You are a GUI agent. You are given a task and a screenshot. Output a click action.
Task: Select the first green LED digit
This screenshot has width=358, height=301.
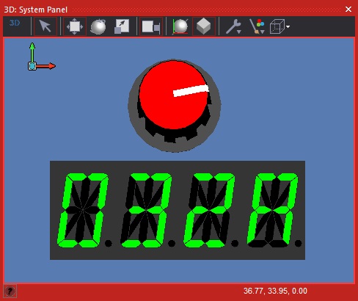pyautogui.click(x=83, y=210)
